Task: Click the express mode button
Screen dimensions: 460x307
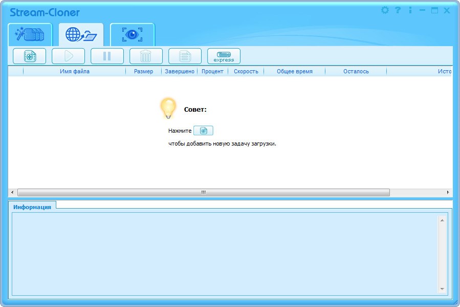Action: [224, 56]
